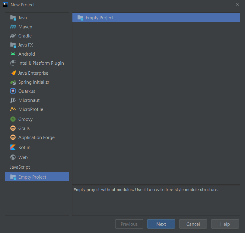Click the Previous button
The height and width of the screenshot is (233, 245).
[129, 224]
